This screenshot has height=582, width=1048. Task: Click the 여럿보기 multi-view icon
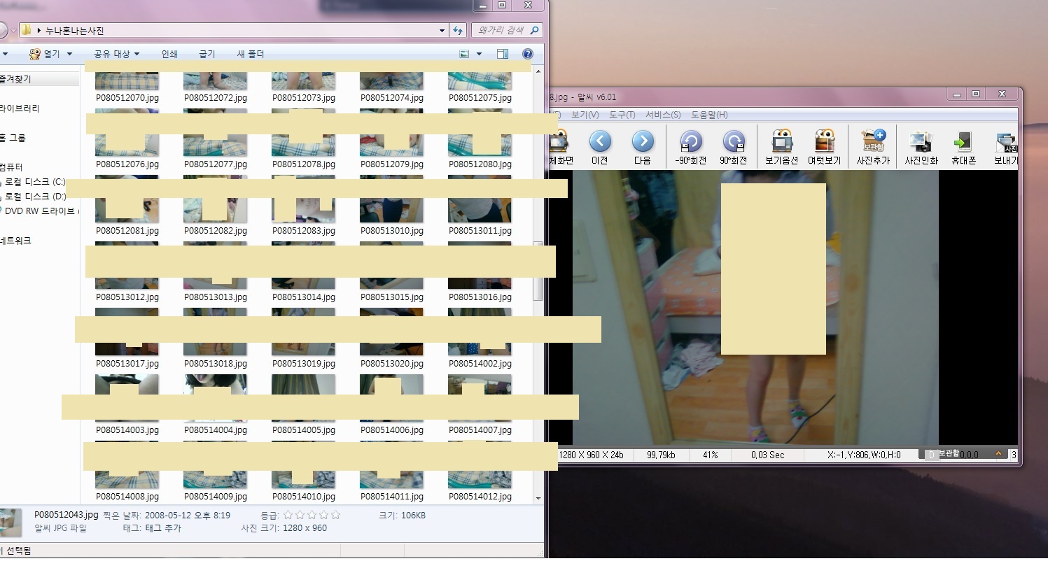824,142
